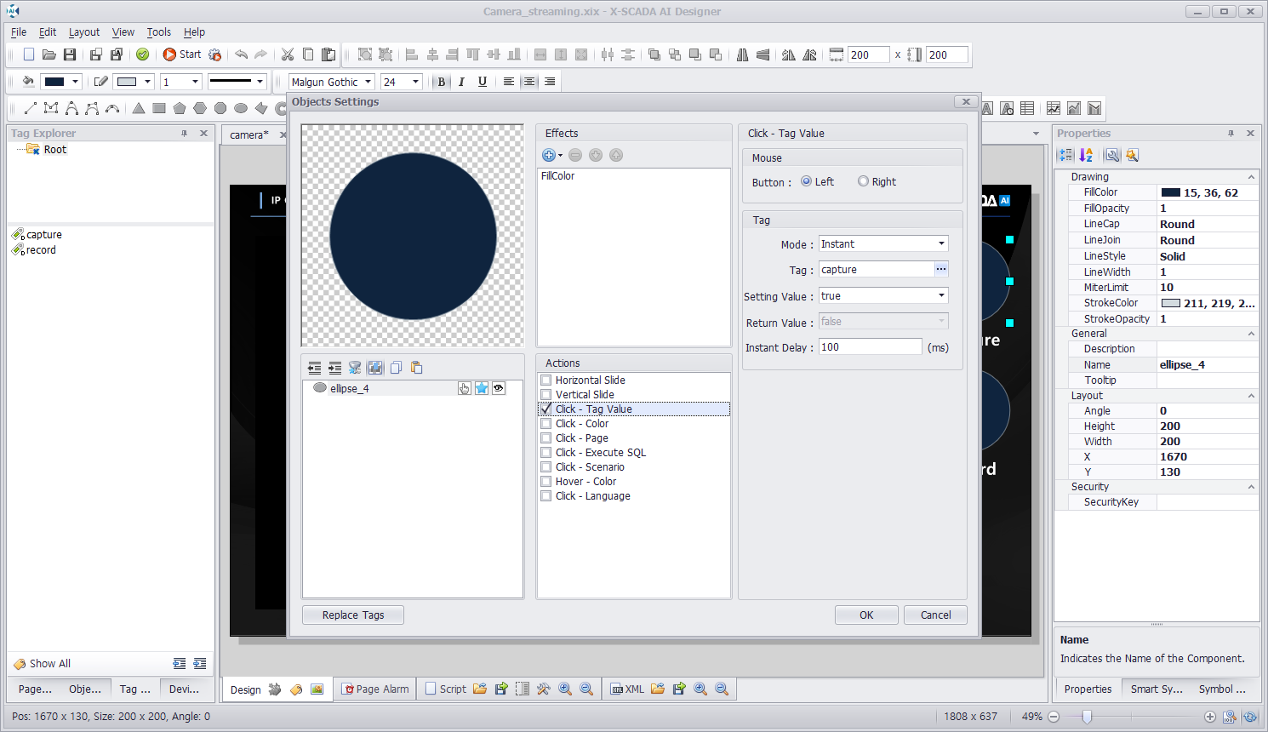Enable the Click - Page action checkbox
Viewport: 1268px width, 732px height.
(546, 438)
